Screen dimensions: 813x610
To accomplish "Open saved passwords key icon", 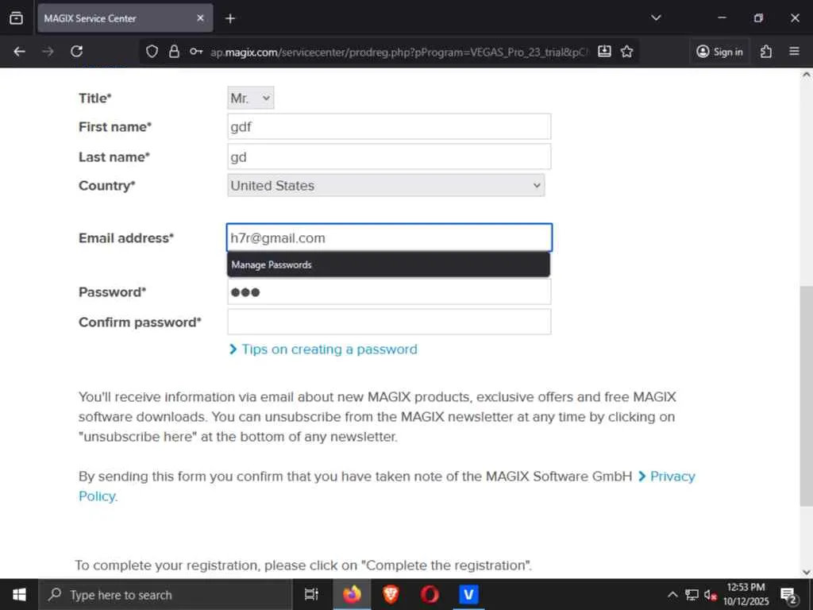I will [196, 52].
